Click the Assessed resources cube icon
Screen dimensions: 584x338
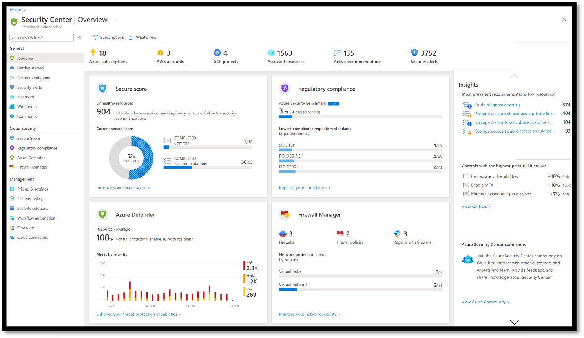271,53
